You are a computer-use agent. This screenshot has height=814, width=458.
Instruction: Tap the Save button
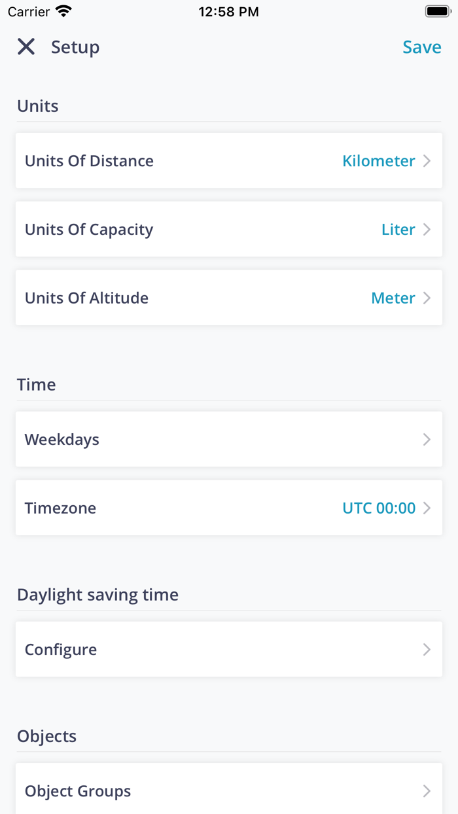click(421, 47)
